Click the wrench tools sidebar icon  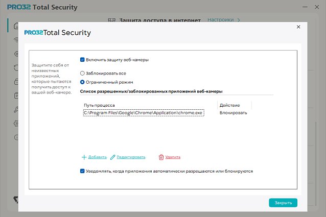coord(16,109)
